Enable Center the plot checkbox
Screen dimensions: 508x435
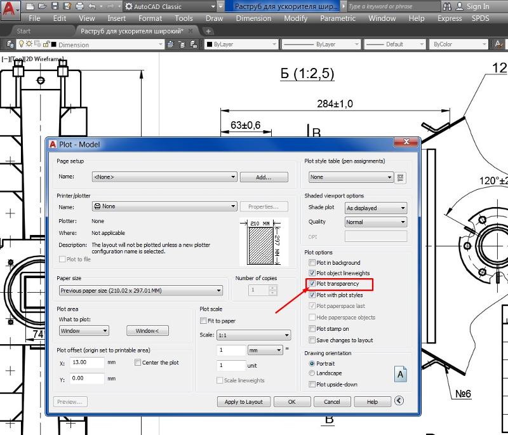pos(138,362)
